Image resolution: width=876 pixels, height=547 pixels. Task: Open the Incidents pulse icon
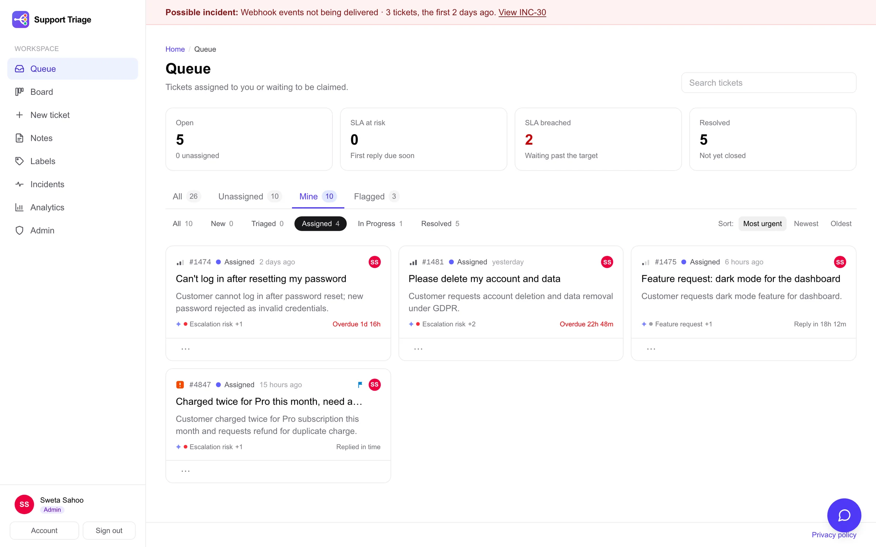(x=19, y=184)
